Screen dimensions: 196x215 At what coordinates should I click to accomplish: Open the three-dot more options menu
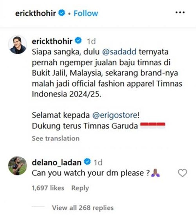[180, 13]
